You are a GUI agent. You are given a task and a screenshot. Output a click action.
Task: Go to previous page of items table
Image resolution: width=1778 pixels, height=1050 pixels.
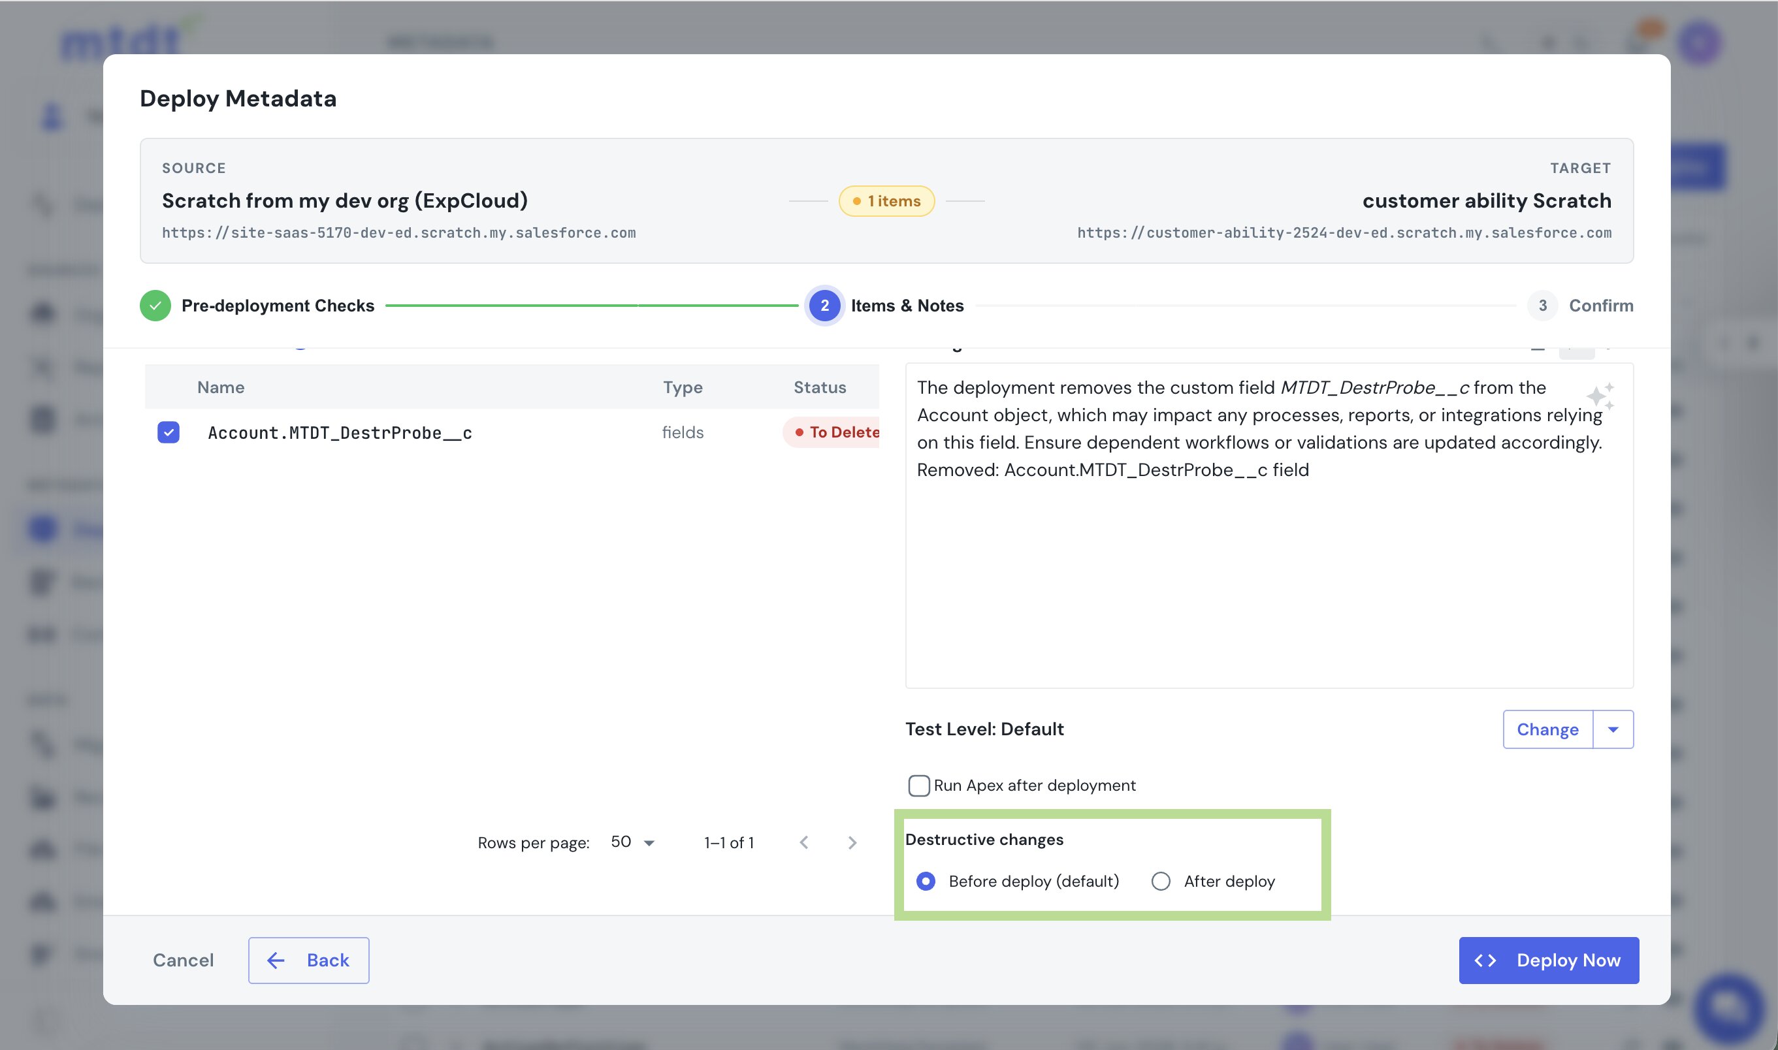click(x=803, y=842)
